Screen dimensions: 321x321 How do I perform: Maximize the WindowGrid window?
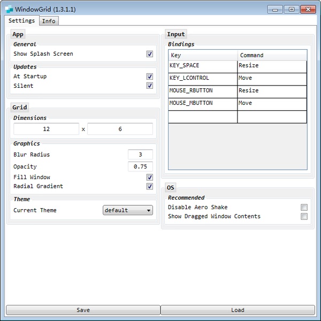292,9
